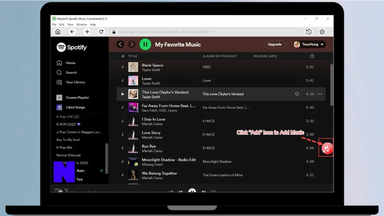Open conversion history clock icon

[x=309, y=31]
